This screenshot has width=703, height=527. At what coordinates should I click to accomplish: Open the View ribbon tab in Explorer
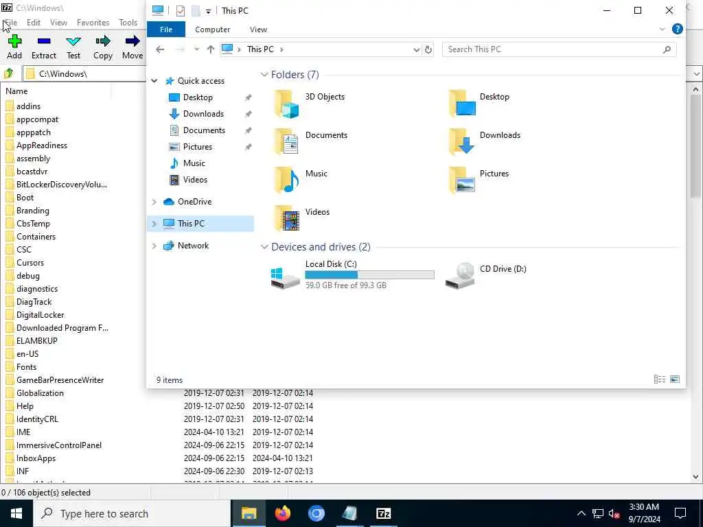click(258, 29)
